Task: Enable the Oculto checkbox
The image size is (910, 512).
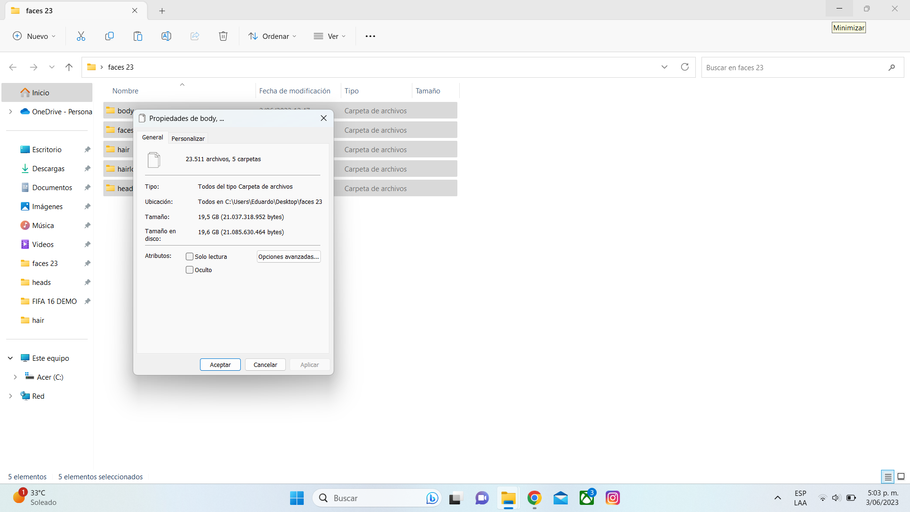Action: (190, 270)
